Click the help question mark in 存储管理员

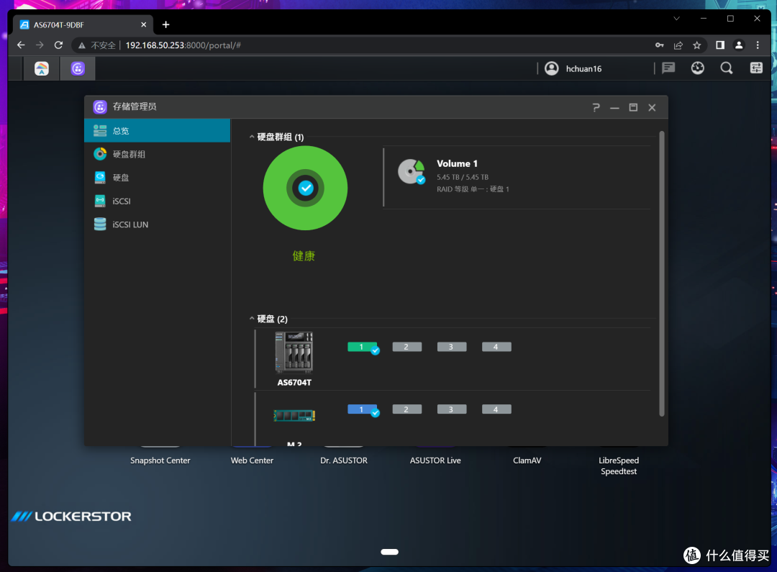(x=596, y=107)
